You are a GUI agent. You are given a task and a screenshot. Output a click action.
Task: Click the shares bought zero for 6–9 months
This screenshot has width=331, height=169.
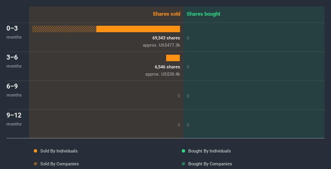pyautogui.click(x=188, y=96)
